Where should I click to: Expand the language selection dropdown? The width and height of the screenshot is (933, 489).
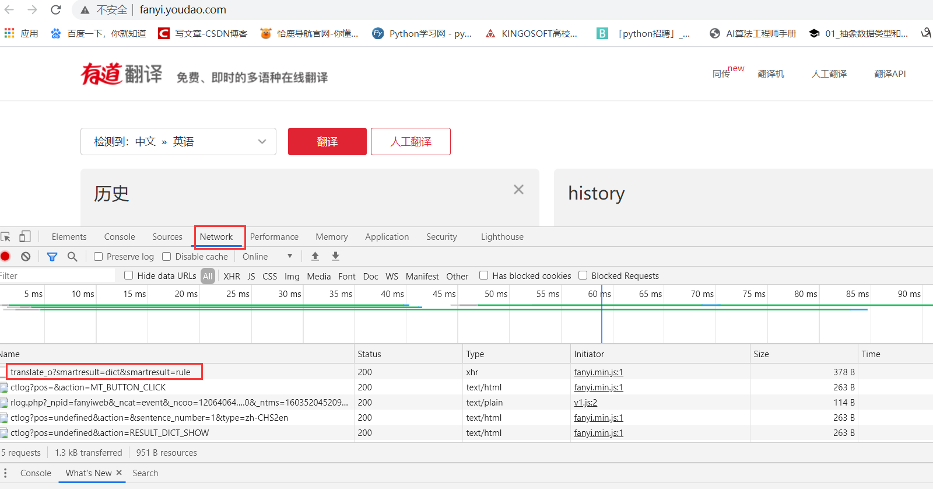(178, 141)
